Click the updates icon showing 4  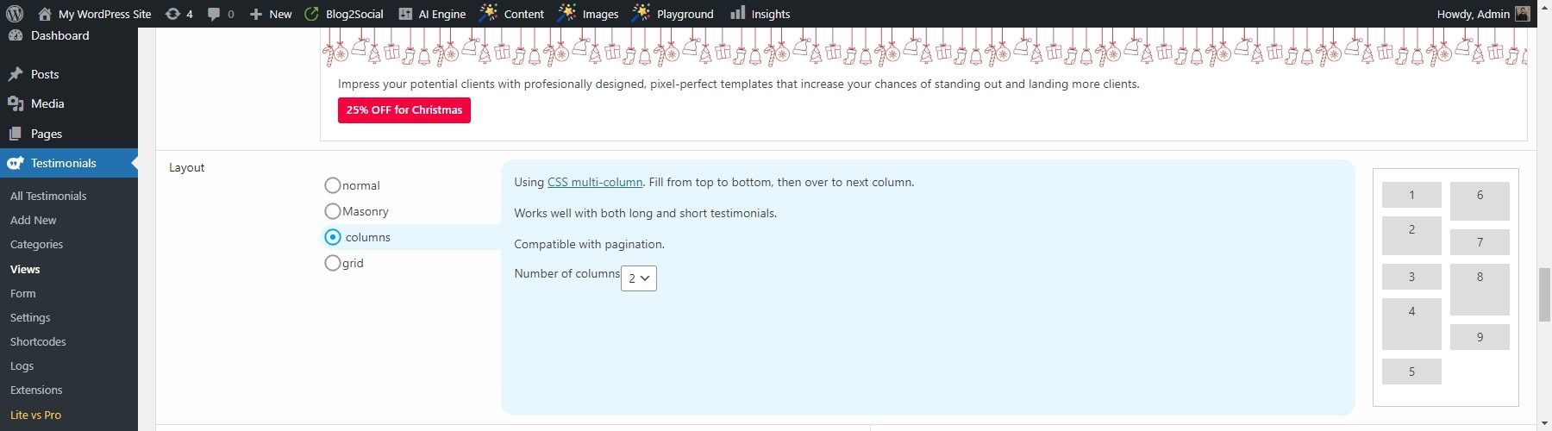[172, 14]
